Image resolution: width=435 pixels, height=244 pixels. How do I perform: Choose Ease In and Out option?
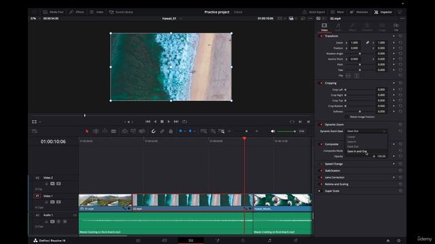(x=366, y=151)
